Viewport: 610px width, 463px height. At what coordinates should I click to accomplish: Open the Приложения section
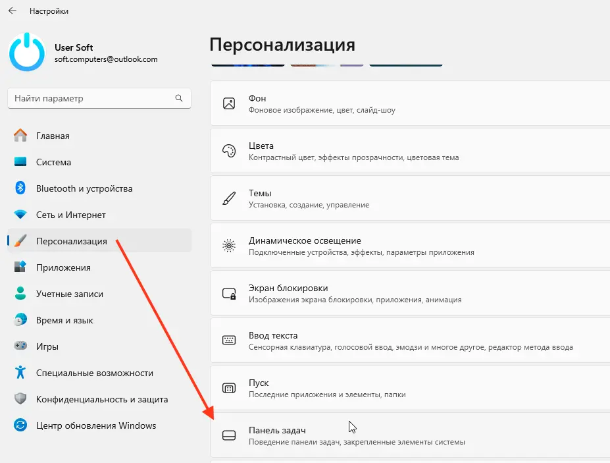(99, 267)
